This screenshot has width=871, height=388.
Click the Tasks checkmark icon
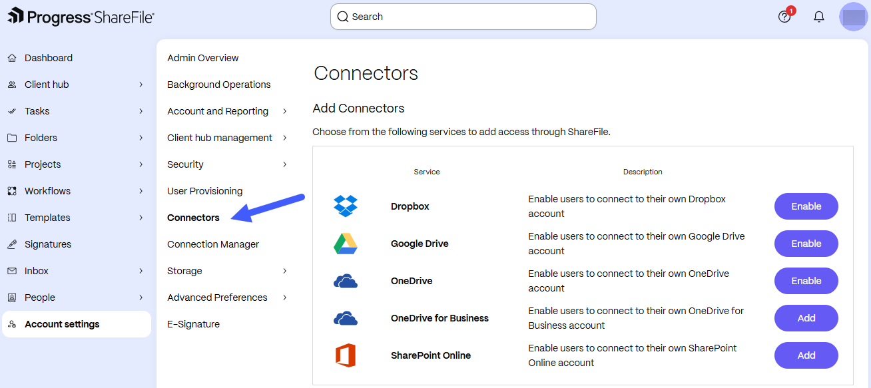pyautogui.click(x=12, y=111)
